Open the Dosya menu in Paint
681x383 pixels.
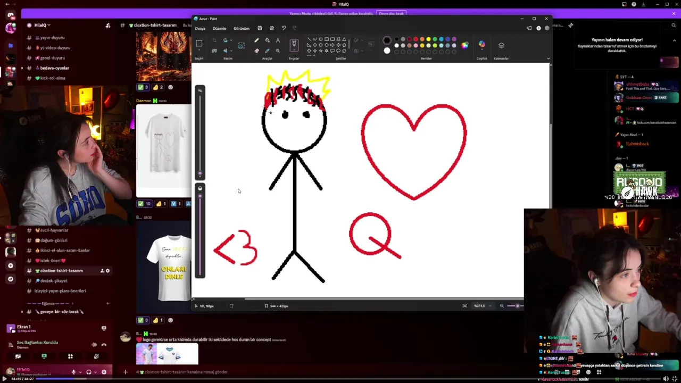pyautogui.click(x=200, y=28)
